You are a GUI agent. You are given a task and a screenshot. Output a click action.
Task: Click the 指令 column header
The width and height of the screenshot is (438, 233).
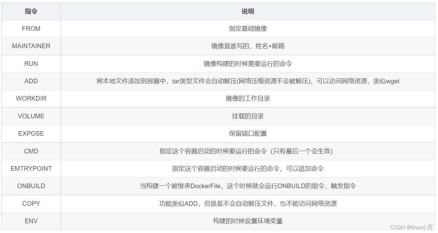(31, 11)
